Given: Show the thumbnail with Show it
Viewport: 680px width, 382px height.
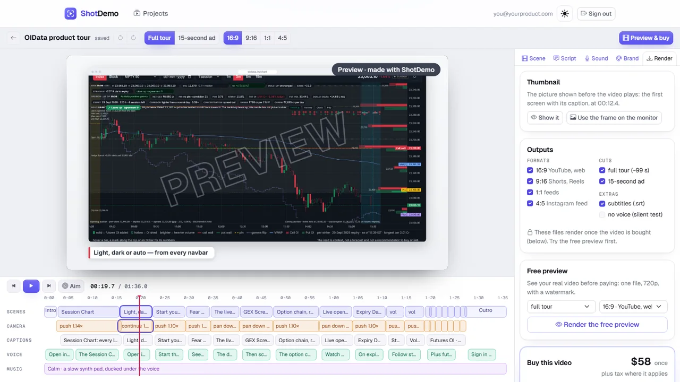Looking at the screenshot, I should click(545, 118).
